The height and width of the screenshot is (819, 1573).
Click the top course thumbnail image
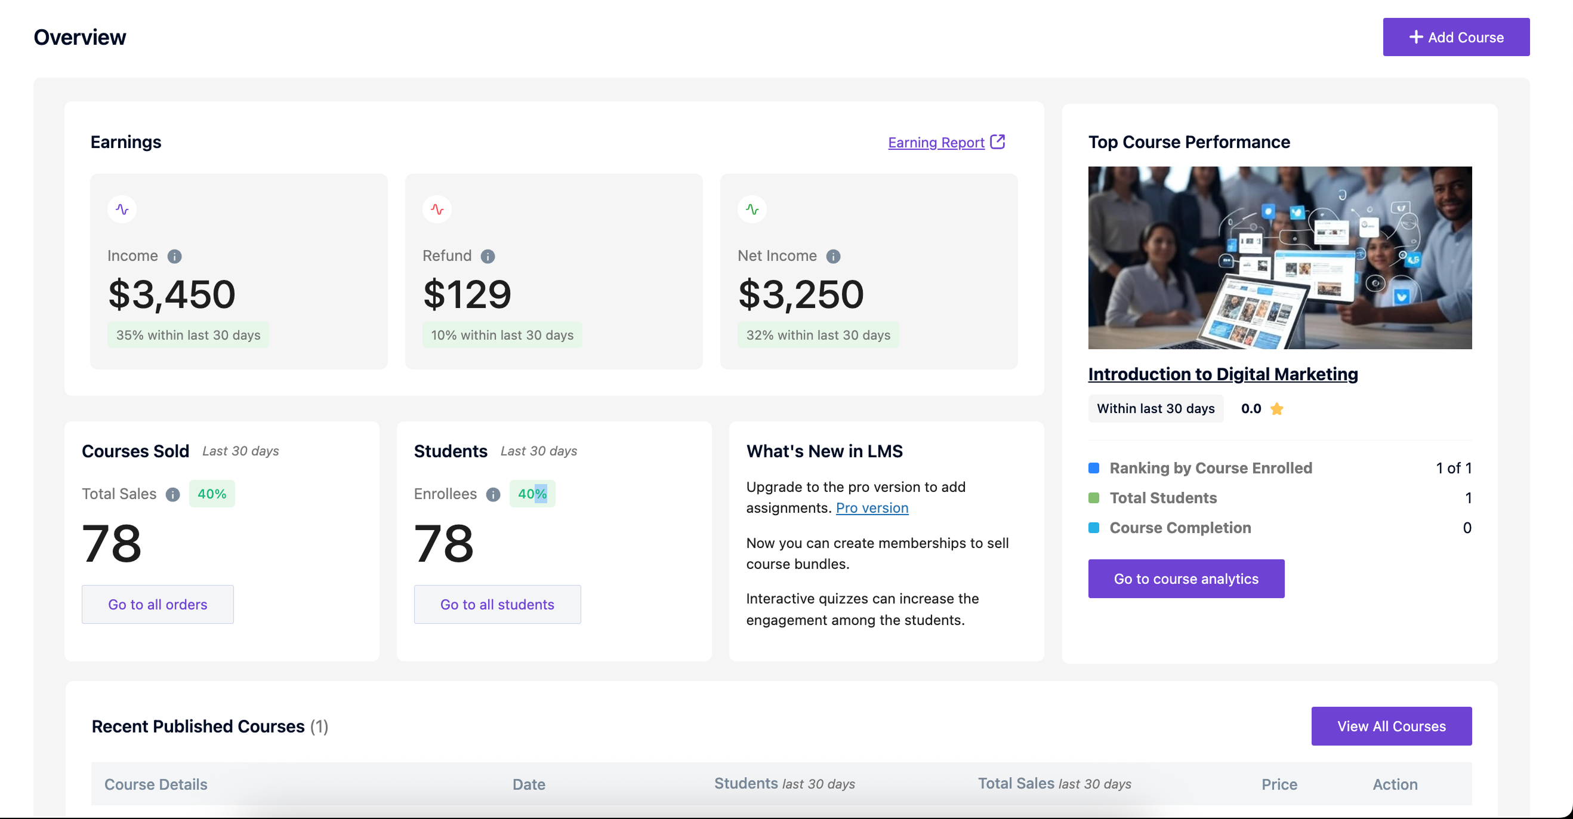[1279, 258]
